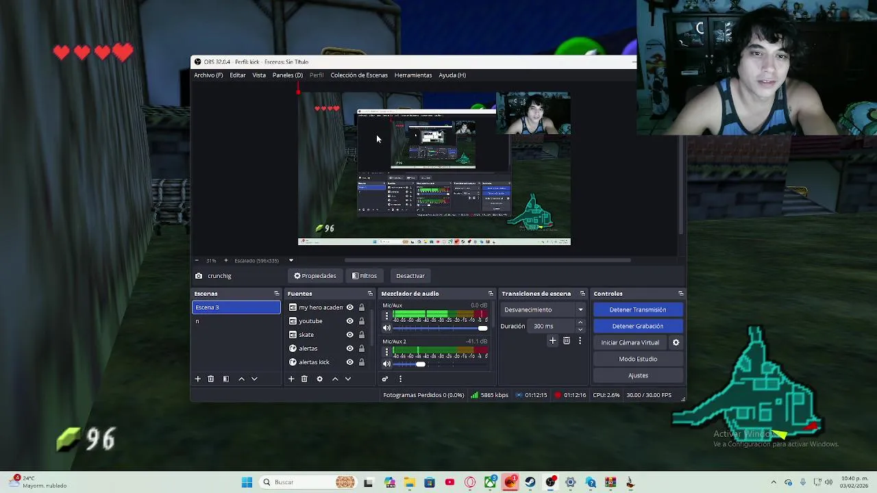Click the Mic/Aux 2 volume slider
The height and width of the screenshot is (493, 877).
point(440,364)
